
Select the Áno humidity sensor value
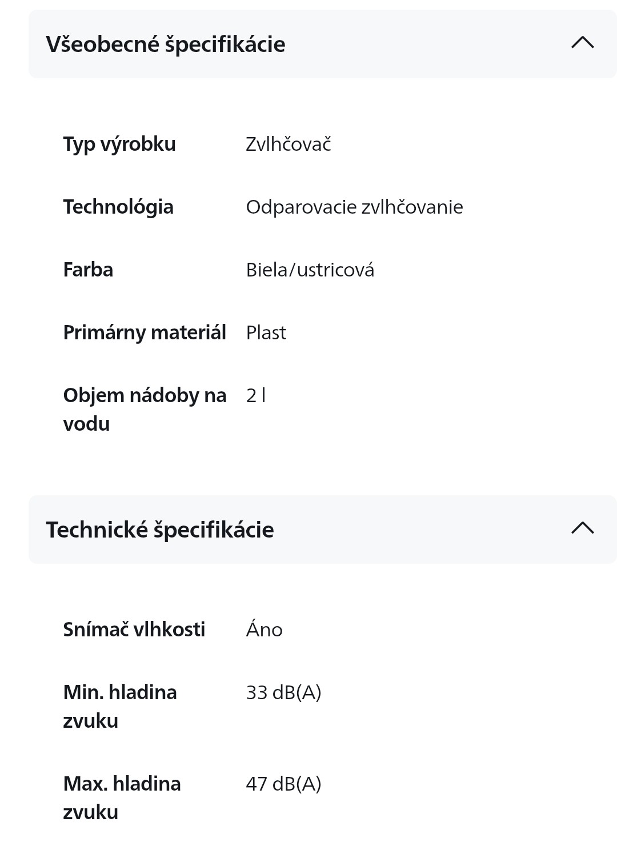tap(264, 629)
